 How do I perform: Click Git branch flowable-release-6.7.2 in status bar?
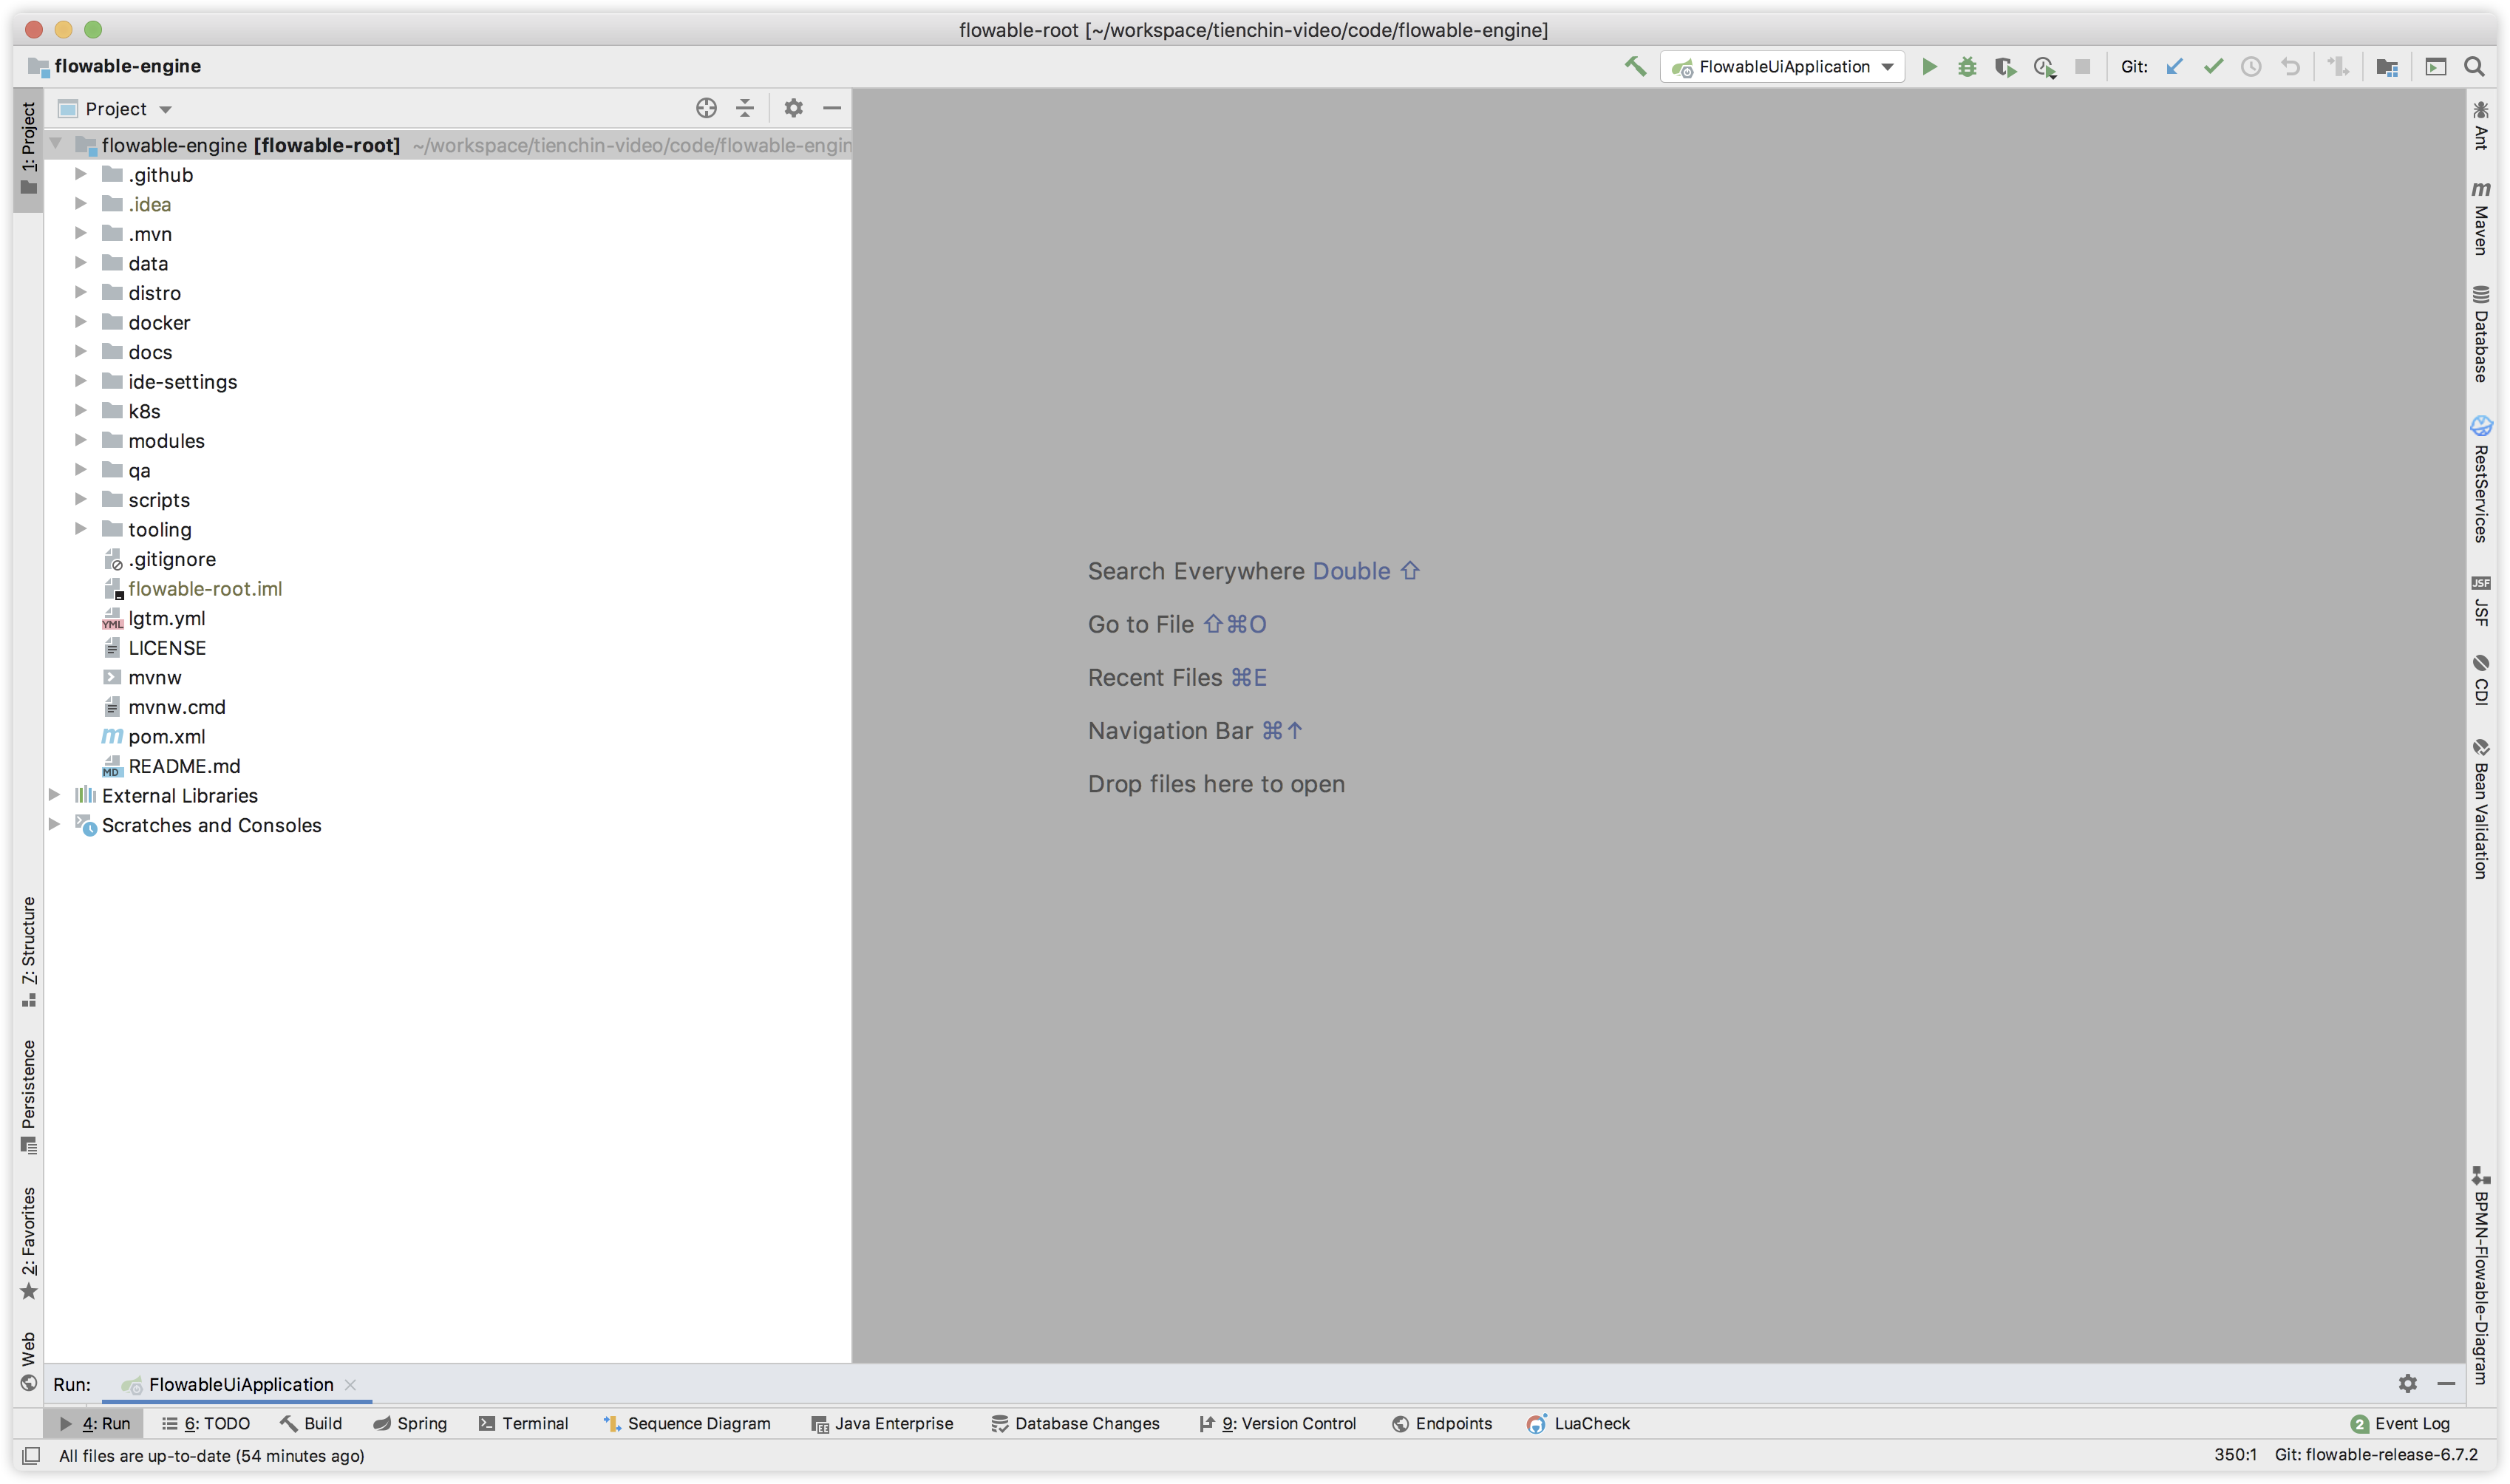click(x=2376, y=1455)
